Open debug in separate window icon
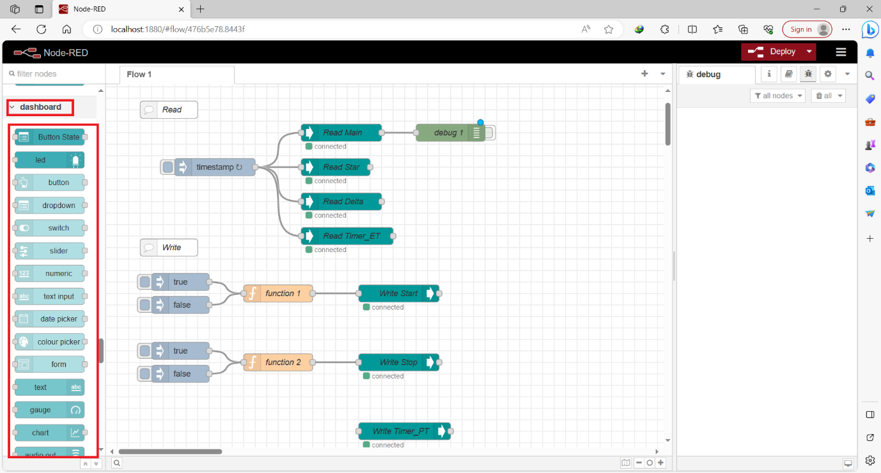 pos(848,463)
